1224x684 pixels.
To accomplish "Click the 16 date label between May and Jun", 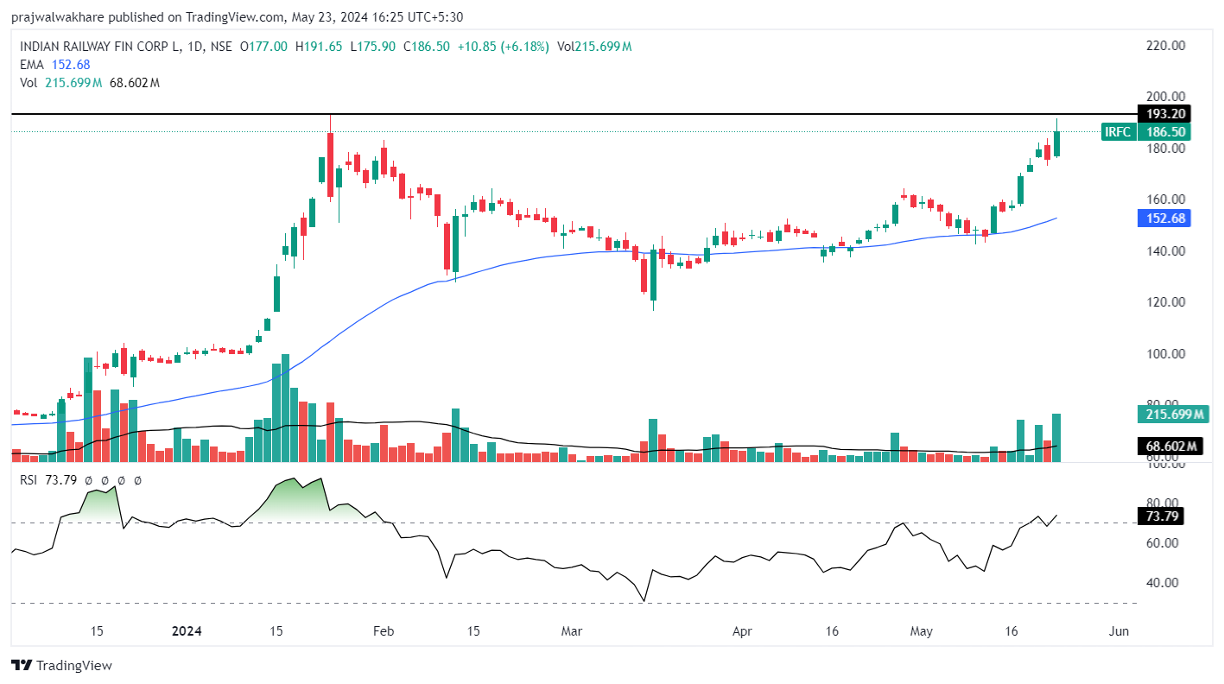I will tap(1012, 631).
